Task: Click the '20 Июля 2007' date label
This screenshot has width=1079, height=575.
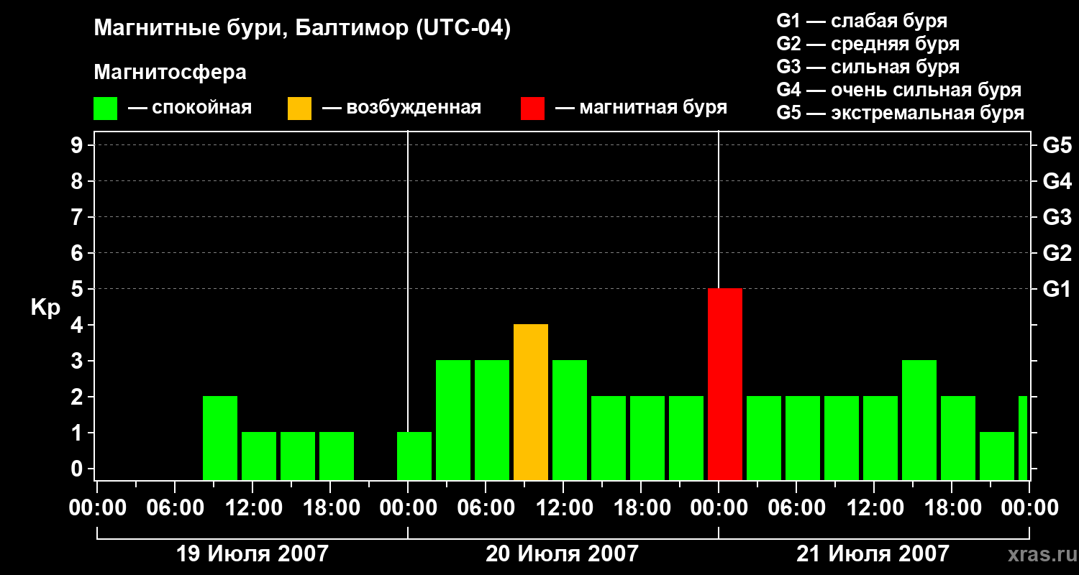Action: (x=563, y=554)
